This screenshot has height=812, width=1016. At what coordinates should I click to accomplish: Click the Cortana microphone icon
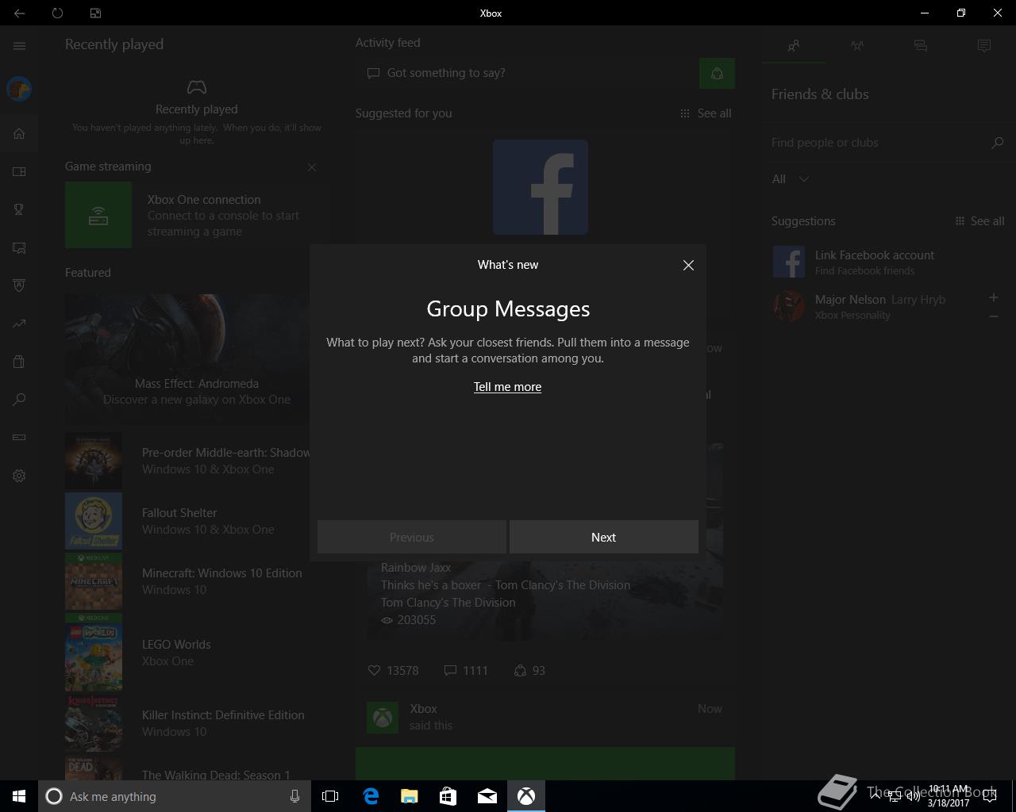tap(294, 796)
